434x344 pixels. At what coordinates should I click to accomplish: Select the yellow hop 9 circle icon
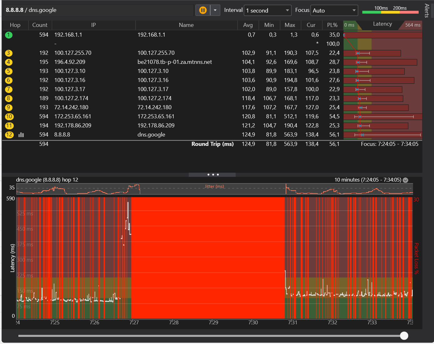point(9,108)
